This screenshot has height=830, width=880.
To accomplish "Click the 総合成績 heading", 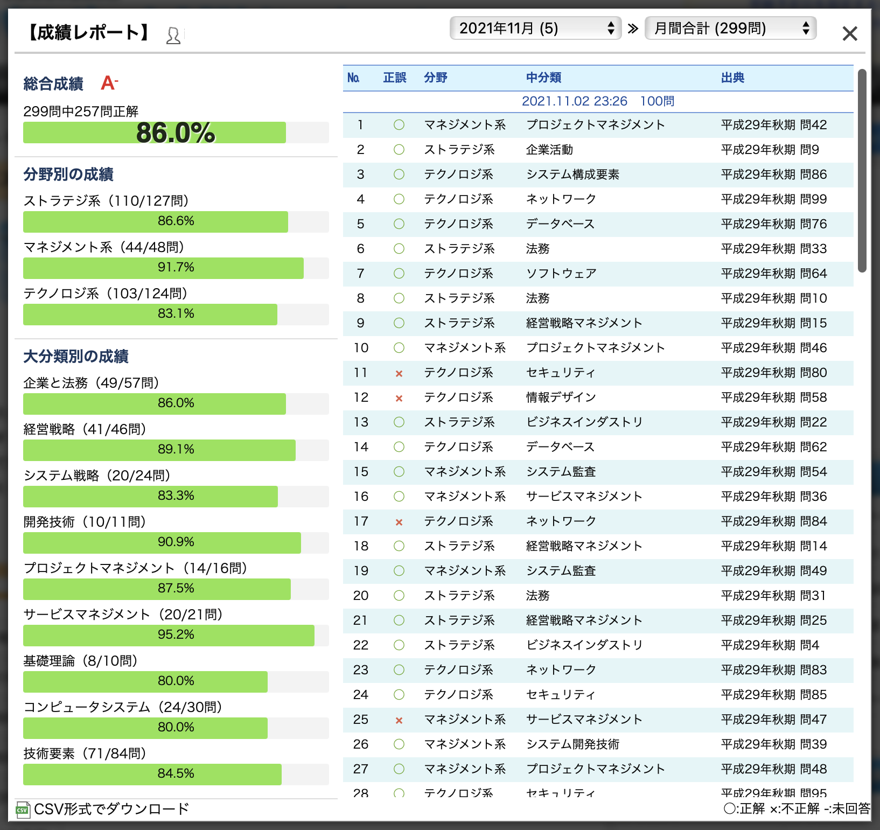I will click(x=53, y=84).
